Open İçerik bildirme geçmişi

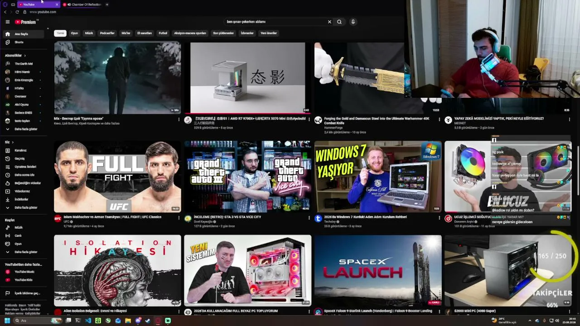[24, 293]
